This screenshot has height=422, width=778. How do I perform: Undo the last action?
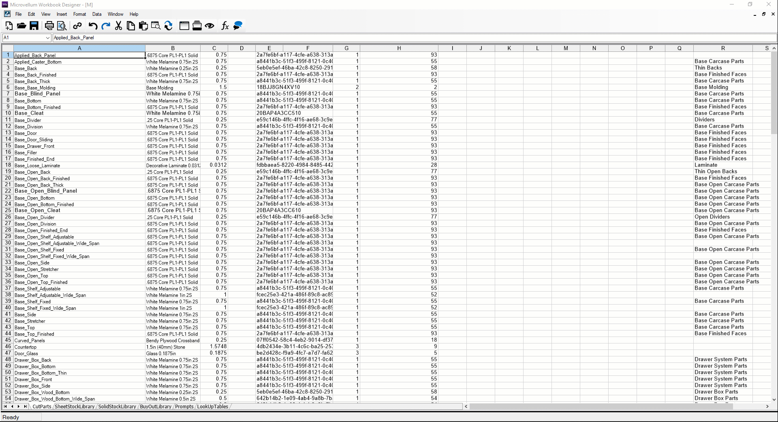coord(93,26)
